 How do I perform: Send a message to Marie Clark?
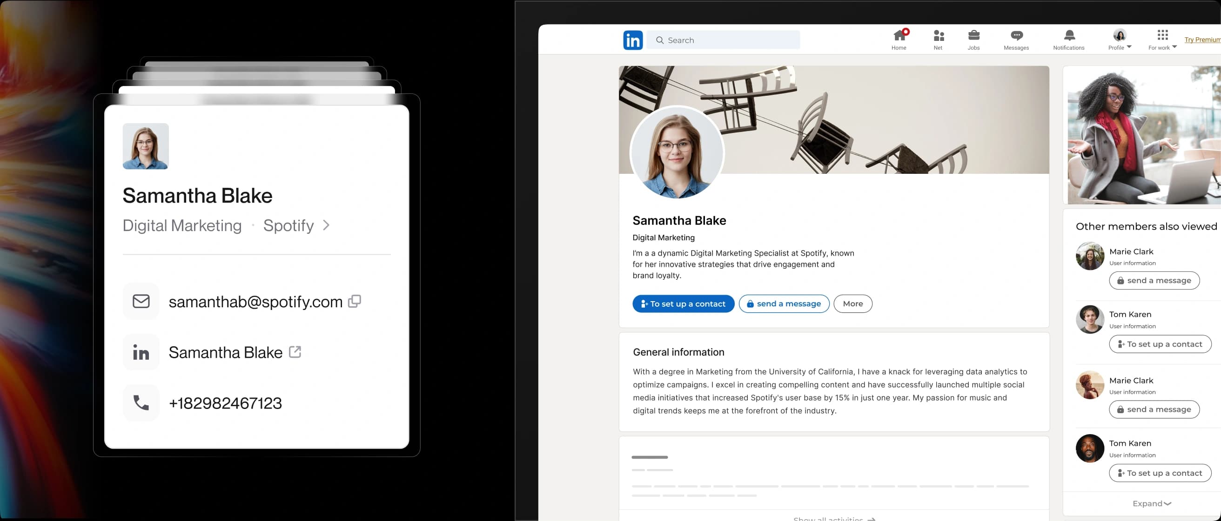pyautogui.click(x=1154, y=280)
